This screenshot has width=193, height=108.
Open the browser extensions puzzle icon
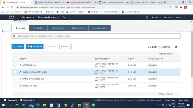(x=181, y=7)
